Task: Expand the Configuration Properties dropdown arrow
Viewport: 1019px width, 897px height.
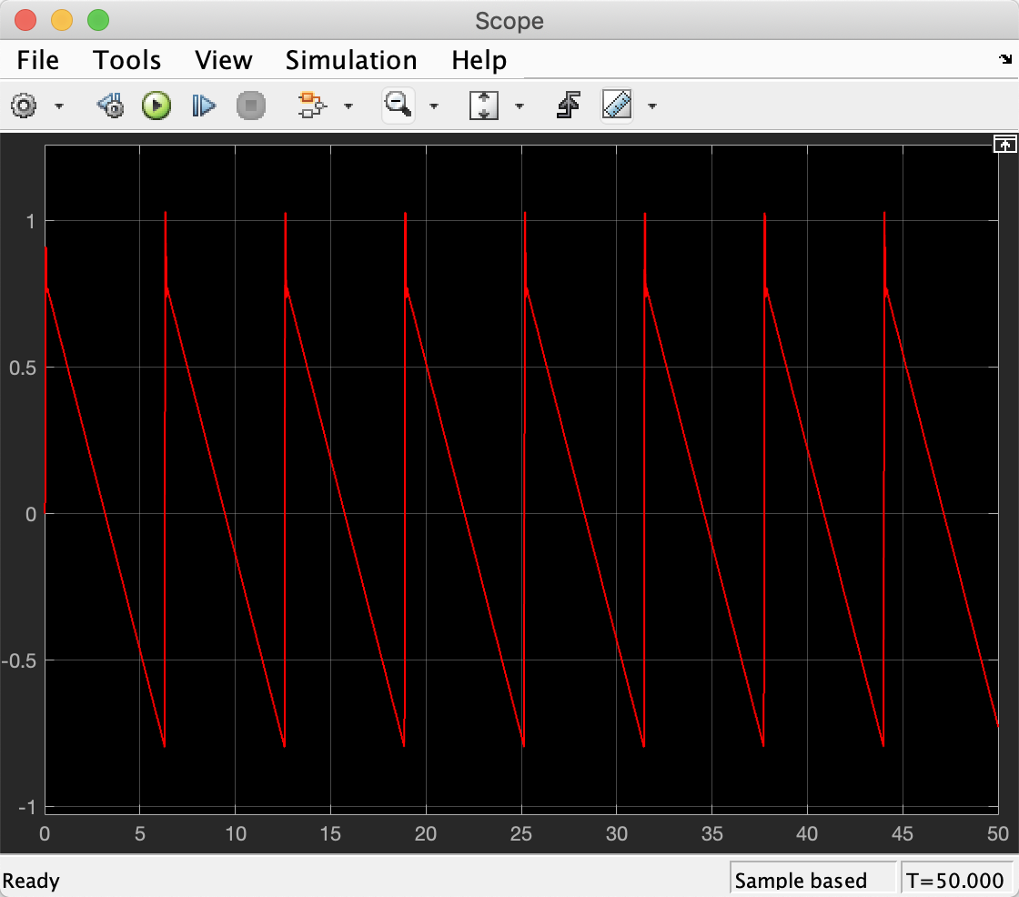Action: pyautogui.click(x=59, y=106)
